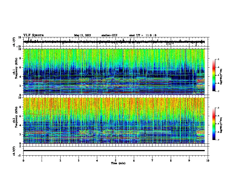Click the time axis tick label '0'

click(x=23, y=161)
